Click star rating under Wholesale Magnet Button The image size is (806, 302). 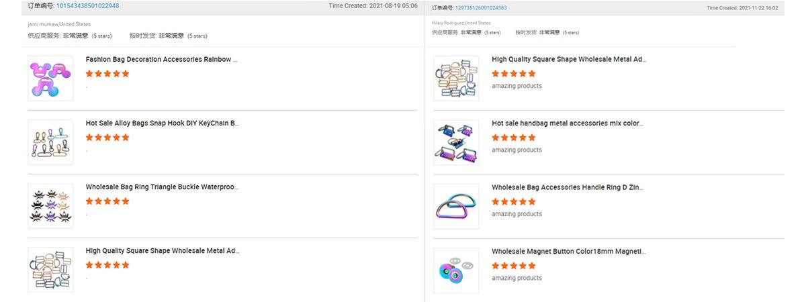pos(513,266)
